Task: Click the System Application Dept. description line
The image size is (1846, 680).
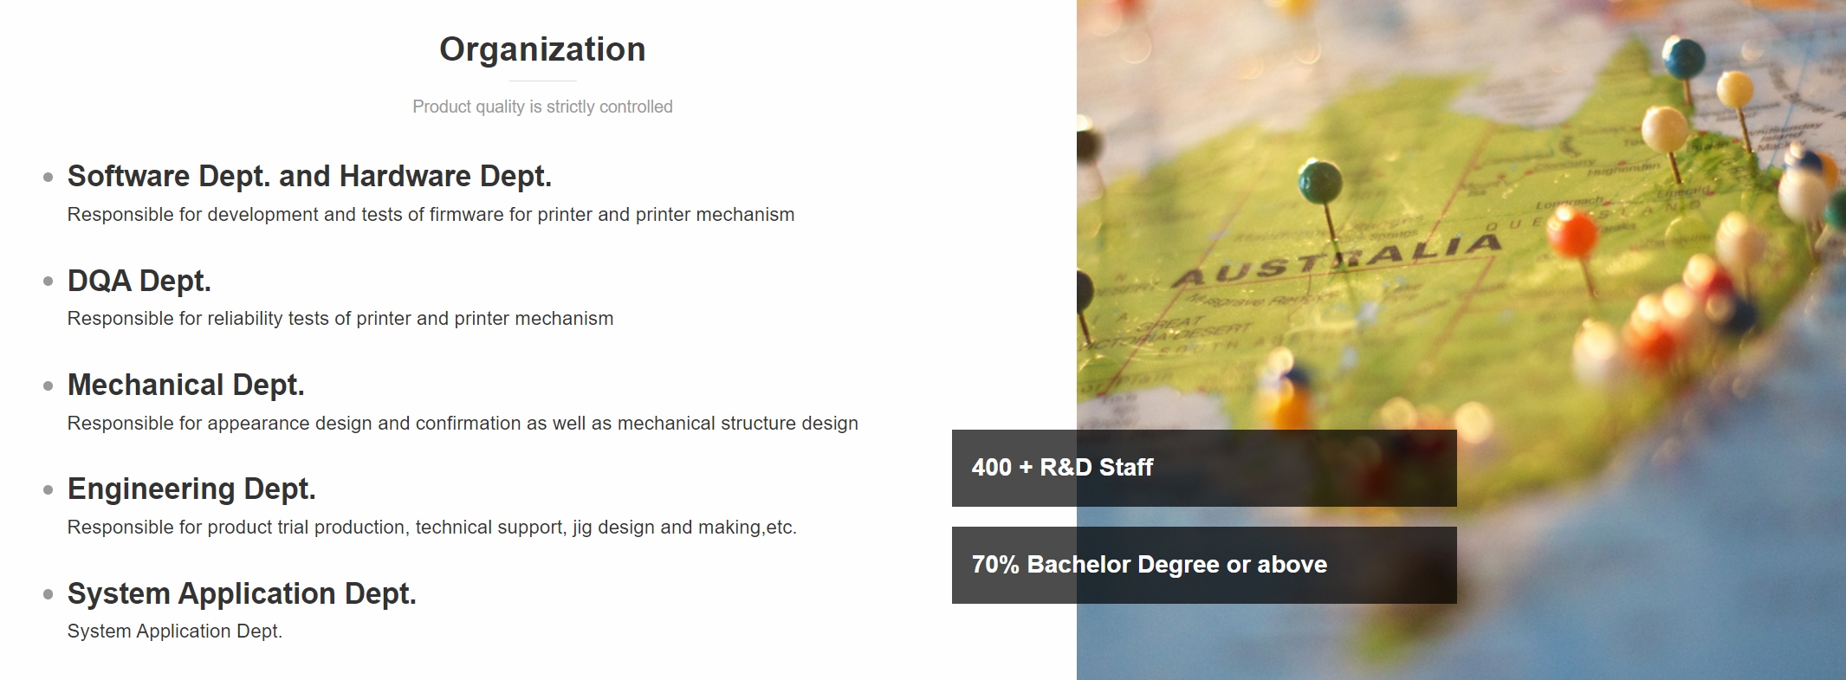Action: click(175, 631)
